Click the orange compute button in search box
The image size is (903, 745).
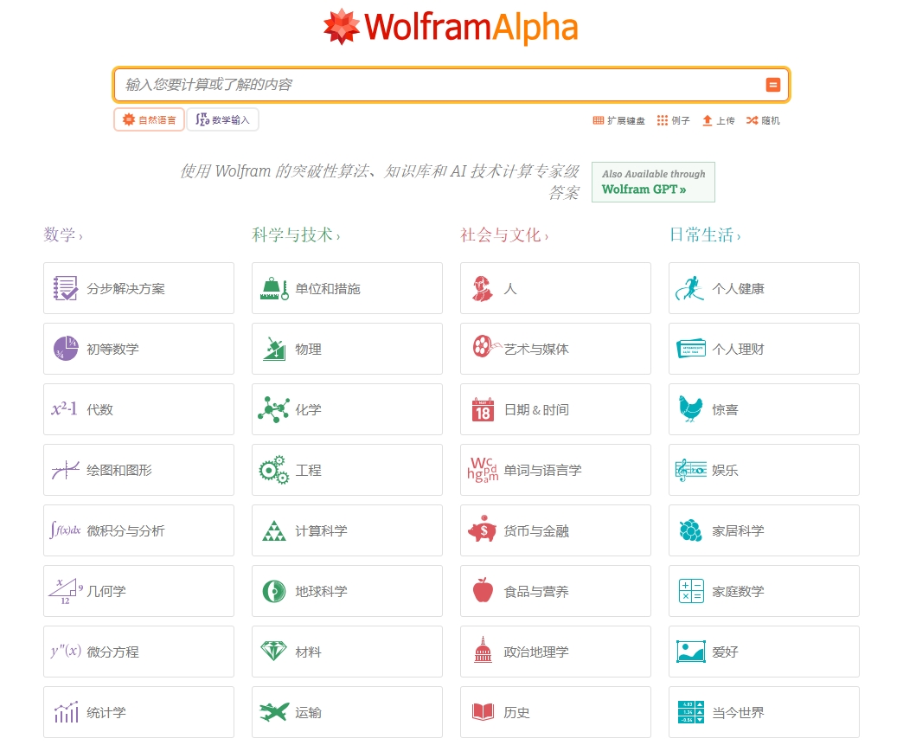772,85
